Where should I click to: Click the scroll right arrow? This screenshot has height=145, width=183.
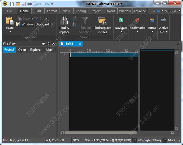point(172,133)
